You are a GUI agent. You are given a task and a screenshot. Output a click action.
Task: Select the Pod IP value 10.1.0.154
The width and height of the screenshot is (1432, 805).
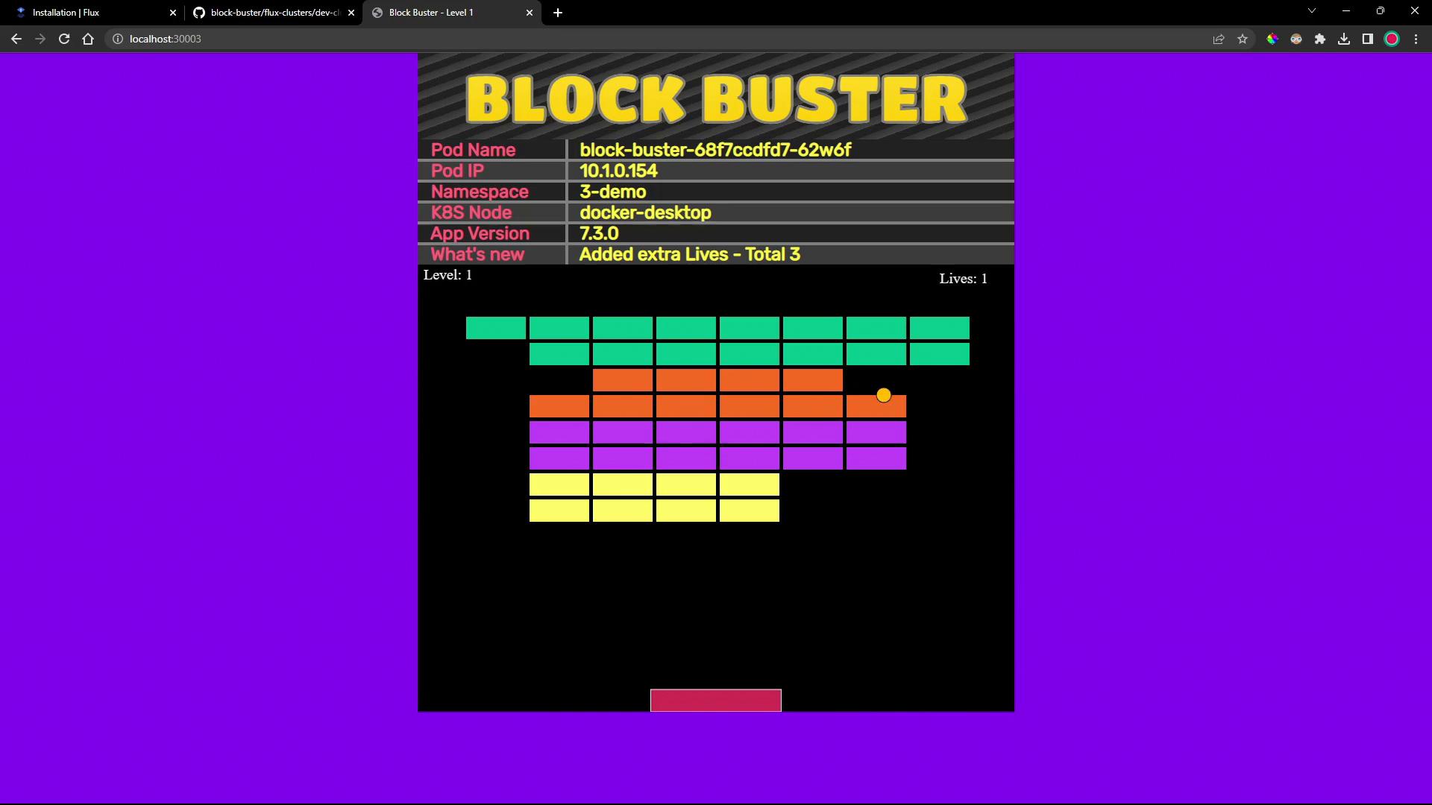coord(618,171)
